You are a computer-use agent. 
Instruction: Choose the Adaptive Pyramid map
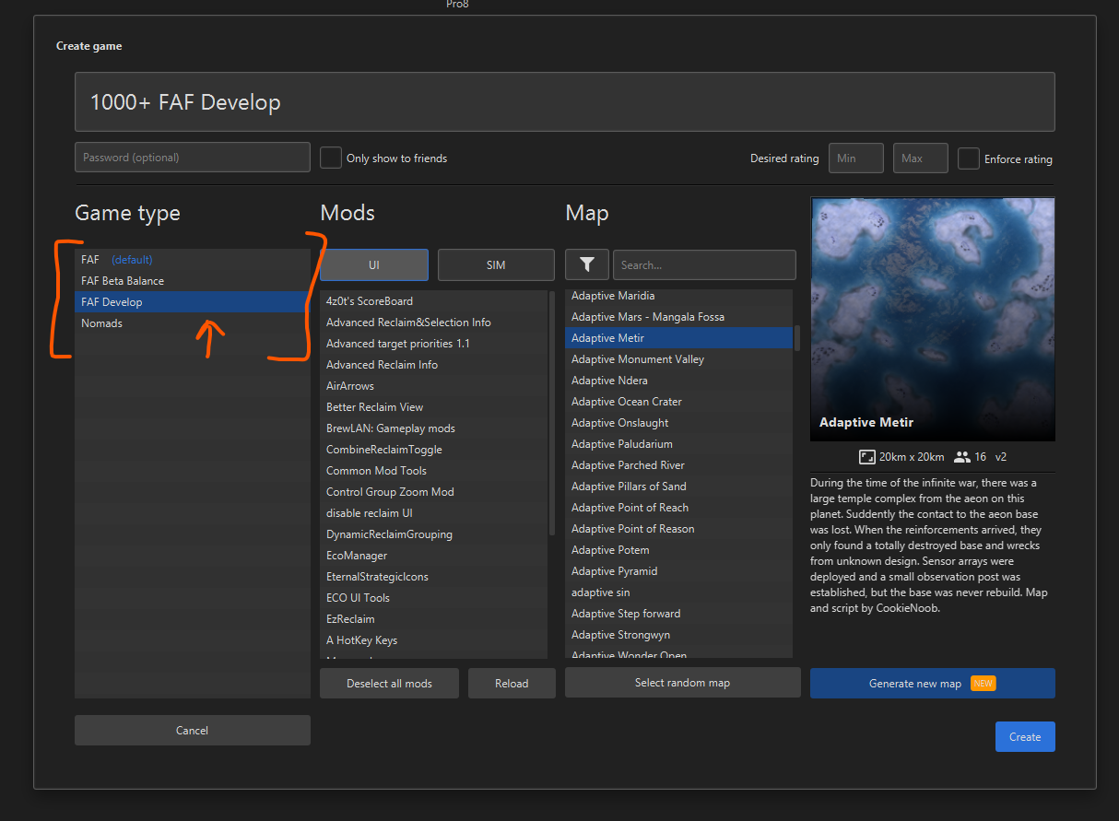679,571
